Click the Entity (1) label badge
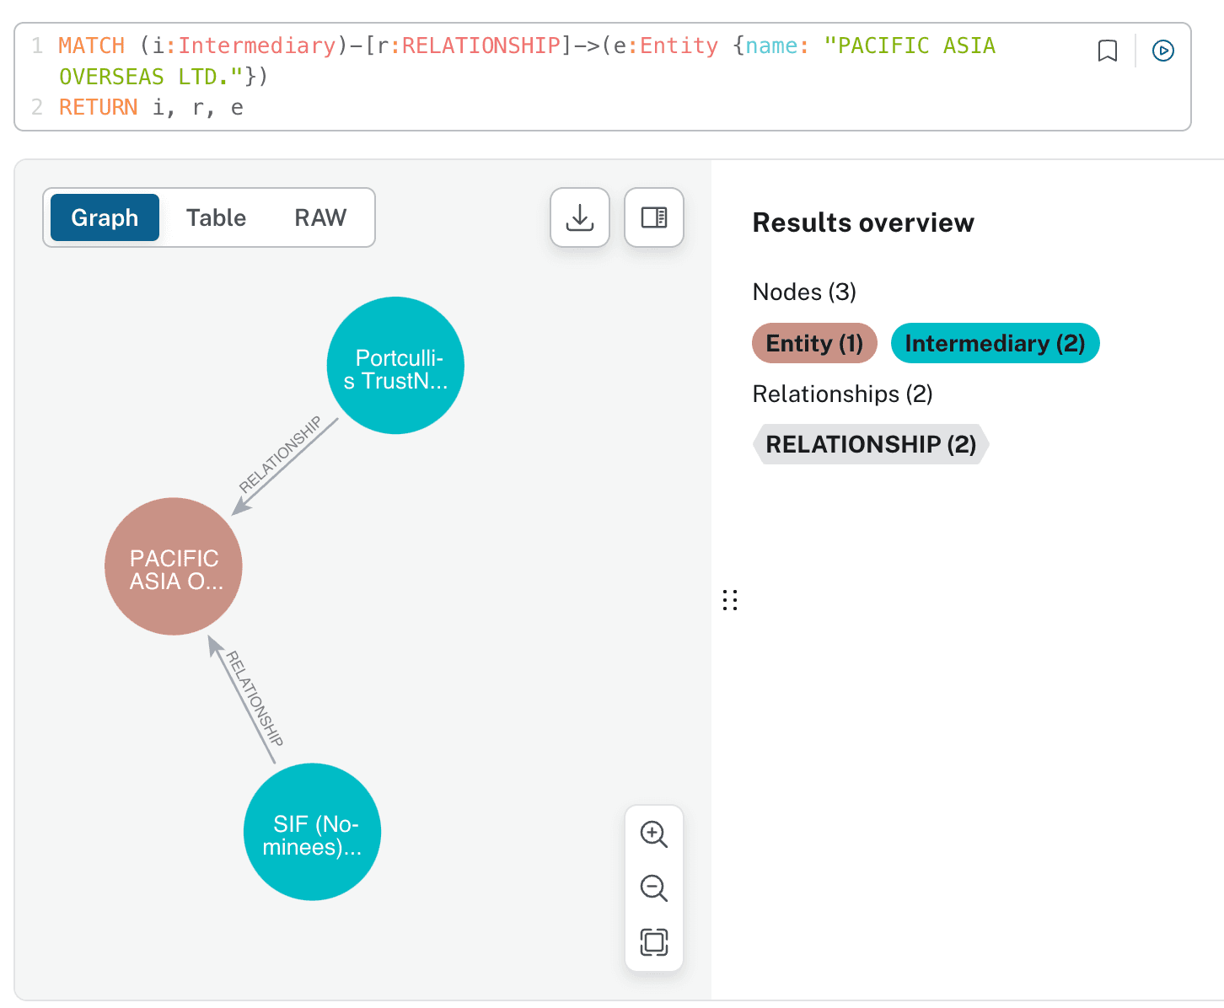Screen dimensions: 1224x1008 point(814,343)
